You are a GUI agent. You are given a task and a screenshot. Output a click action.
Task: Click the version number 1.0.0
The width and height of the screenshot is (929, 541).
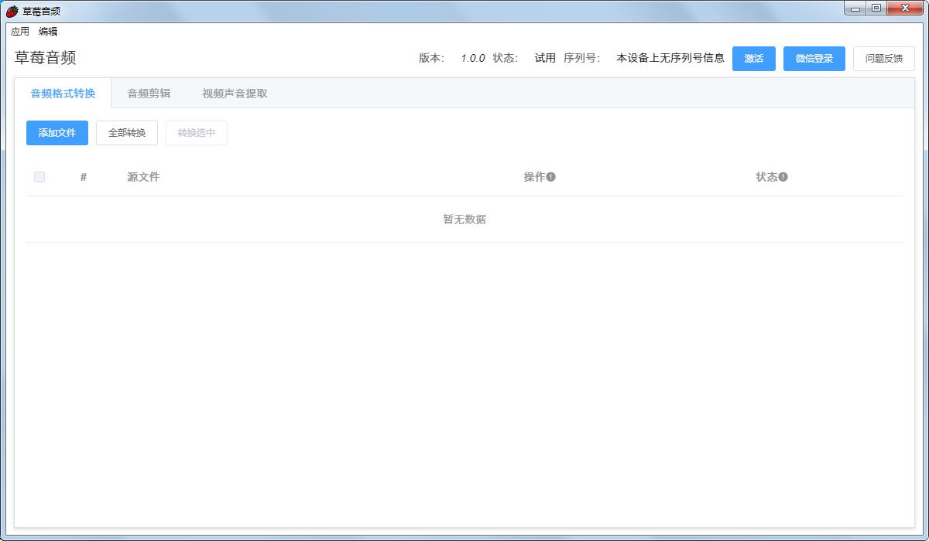point(473,58)
